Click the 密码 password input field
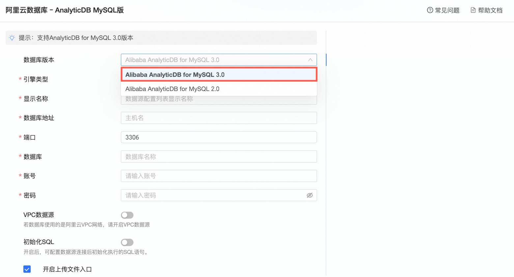Screen dimensions: 514x277 point(219,195)
